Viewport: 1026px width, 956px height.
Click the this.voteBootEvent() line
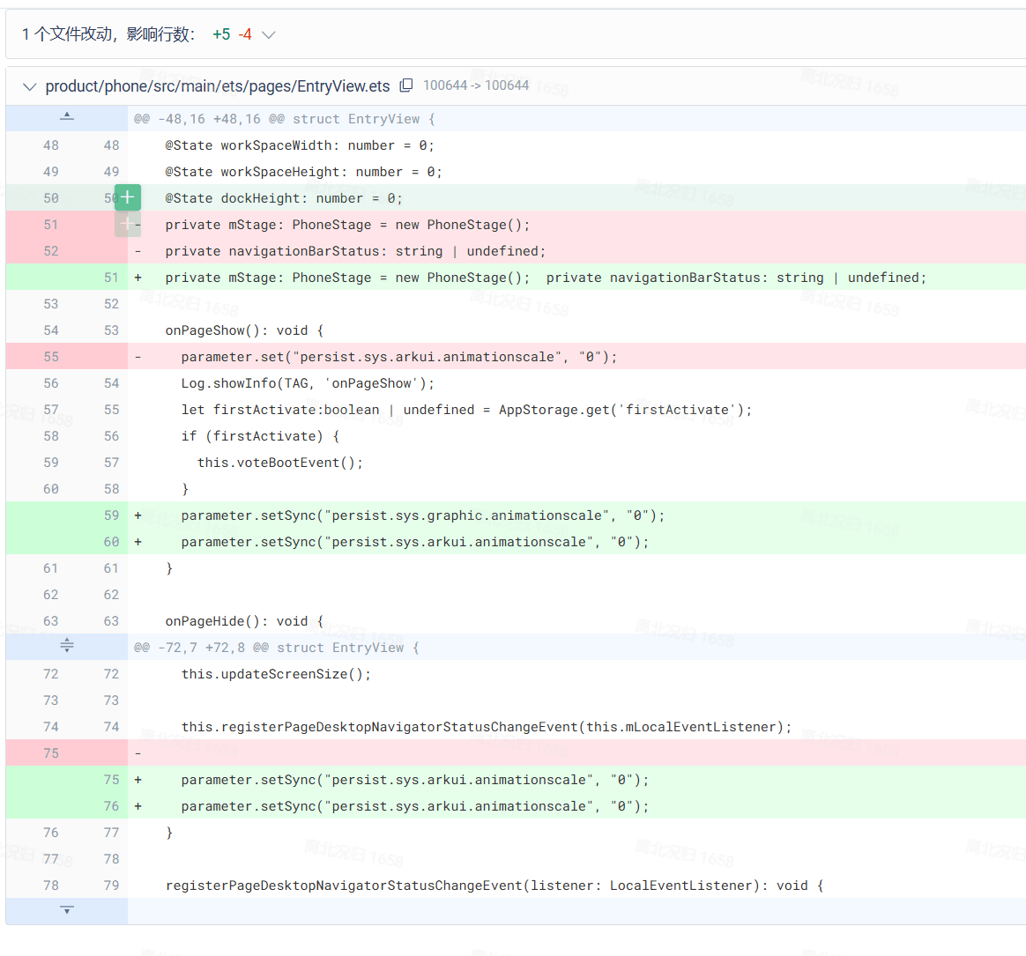(280, 463)
